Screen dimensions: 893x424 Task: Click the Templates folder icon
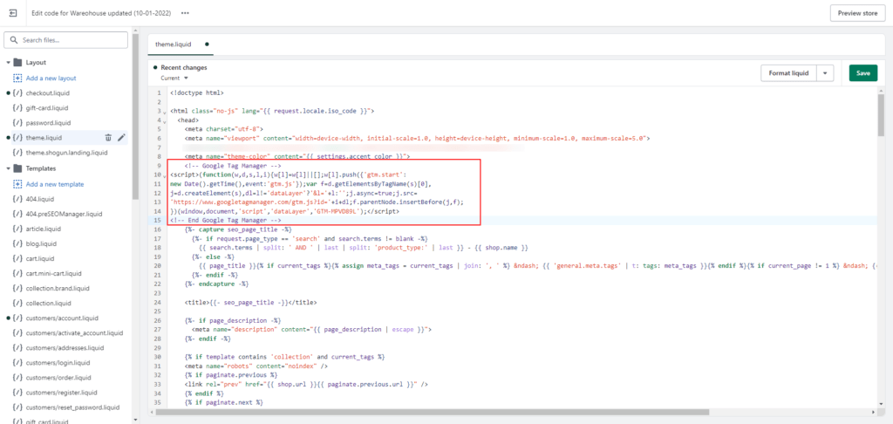coord(17,168)
